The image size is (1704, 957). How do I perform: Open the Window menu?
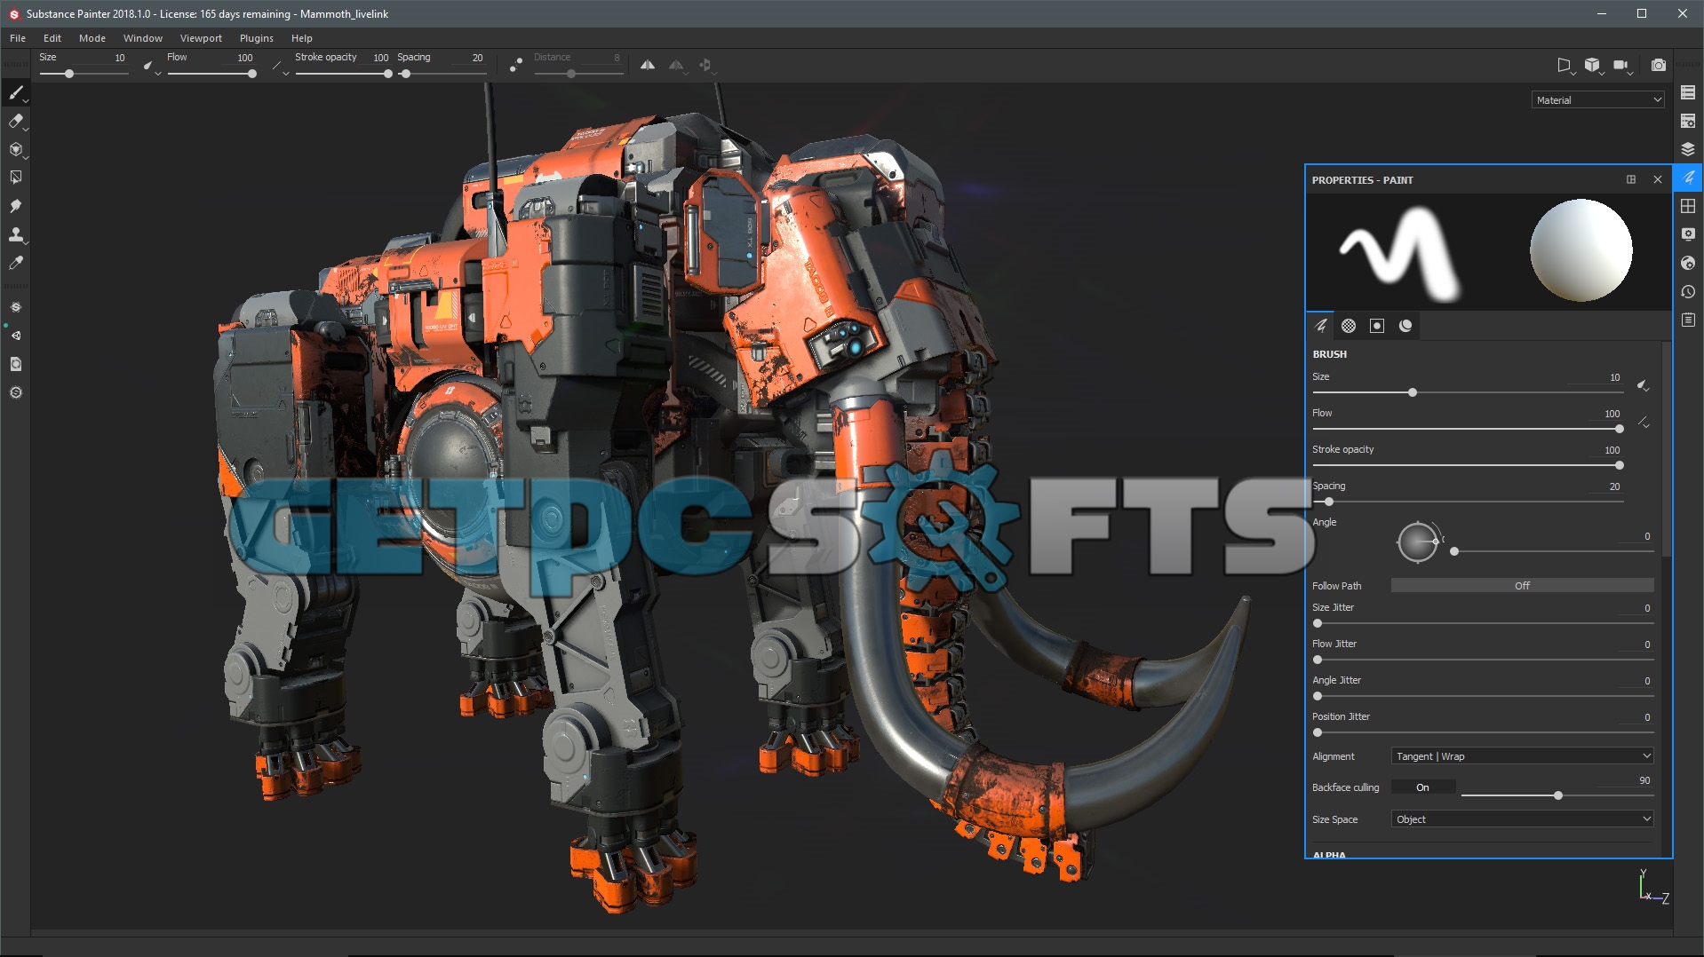pos(143,38)
